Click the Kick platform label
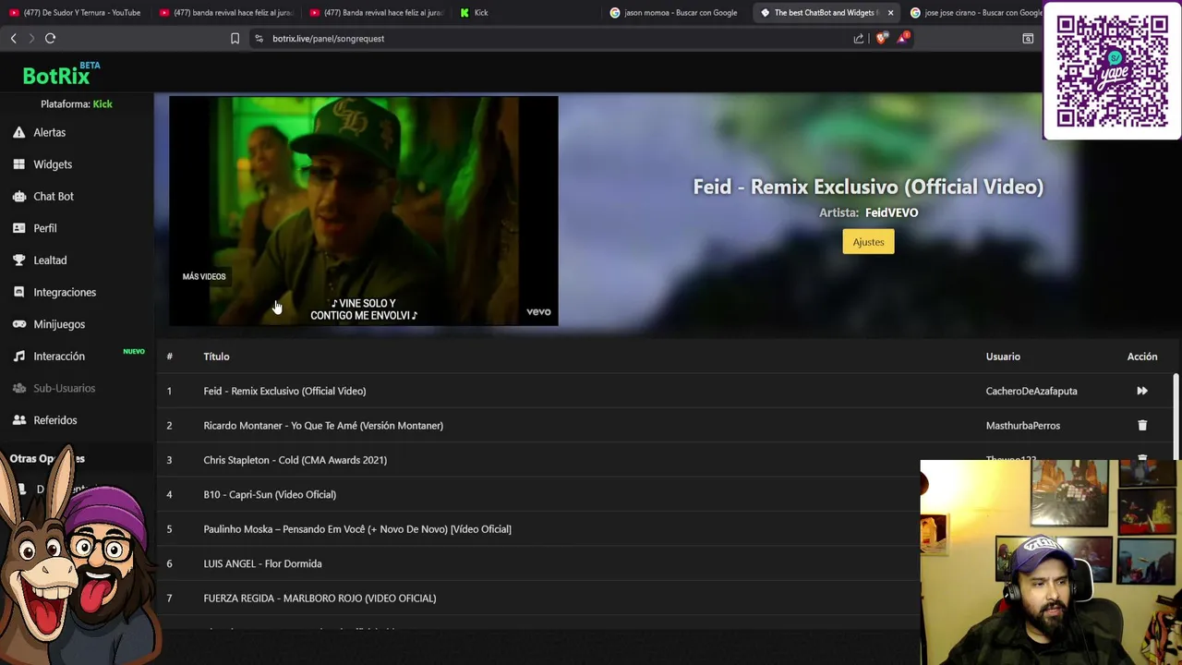 [x=103, y=104]
